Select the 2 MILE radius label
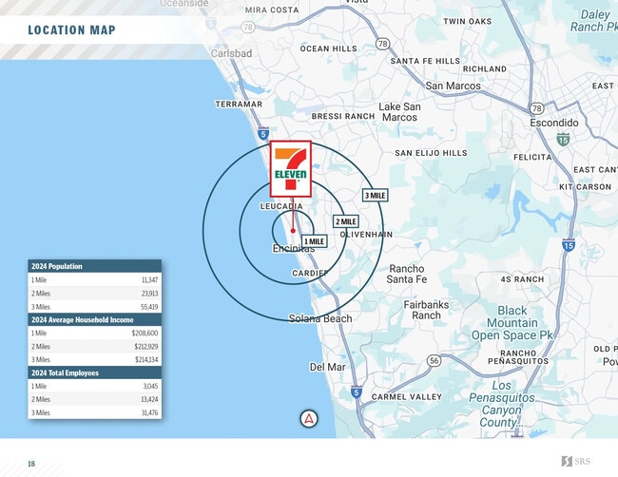The image size is (618, 477). 345,221
